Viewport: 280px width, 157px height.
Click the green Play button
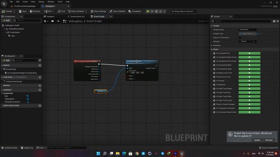tap(148, 11)
